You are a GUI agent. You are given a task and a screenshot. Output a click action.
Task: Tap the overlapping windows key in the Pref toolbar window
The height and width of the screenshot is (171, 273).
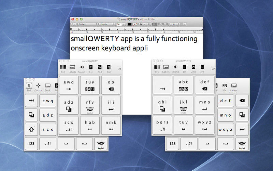31,115
